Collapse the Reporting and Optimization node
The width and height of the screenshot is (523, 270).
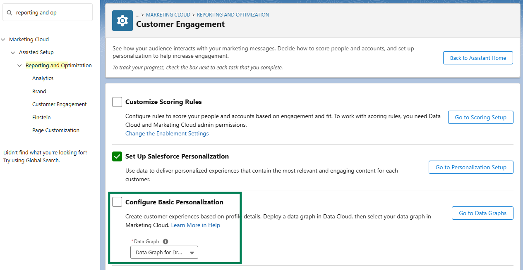[x=19, y=66]
